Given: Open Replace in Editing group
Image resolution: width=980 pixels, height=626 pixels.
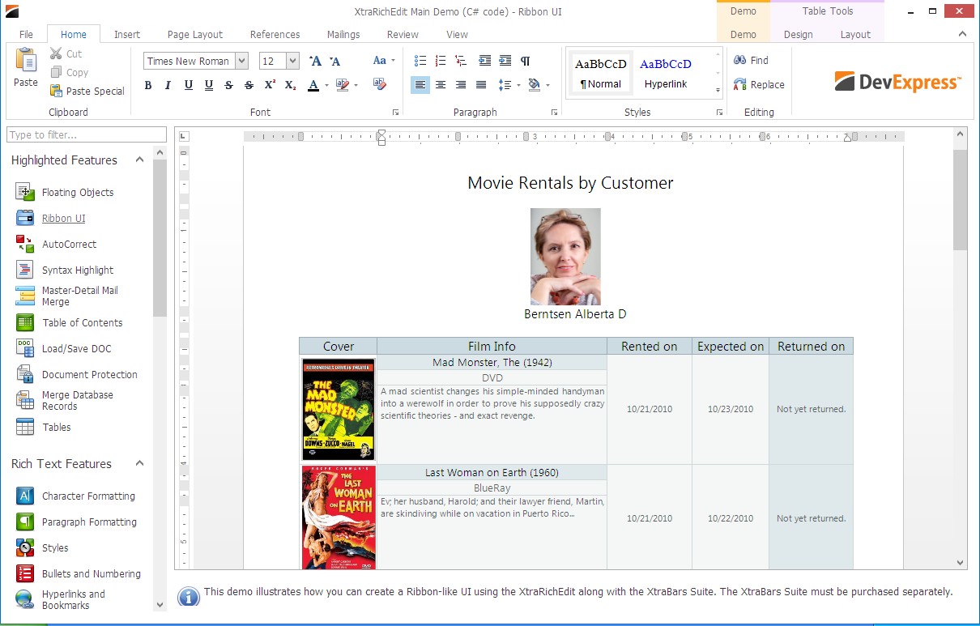Looking at the screenshot, I should pyautogui.click(x=759, y=85).
